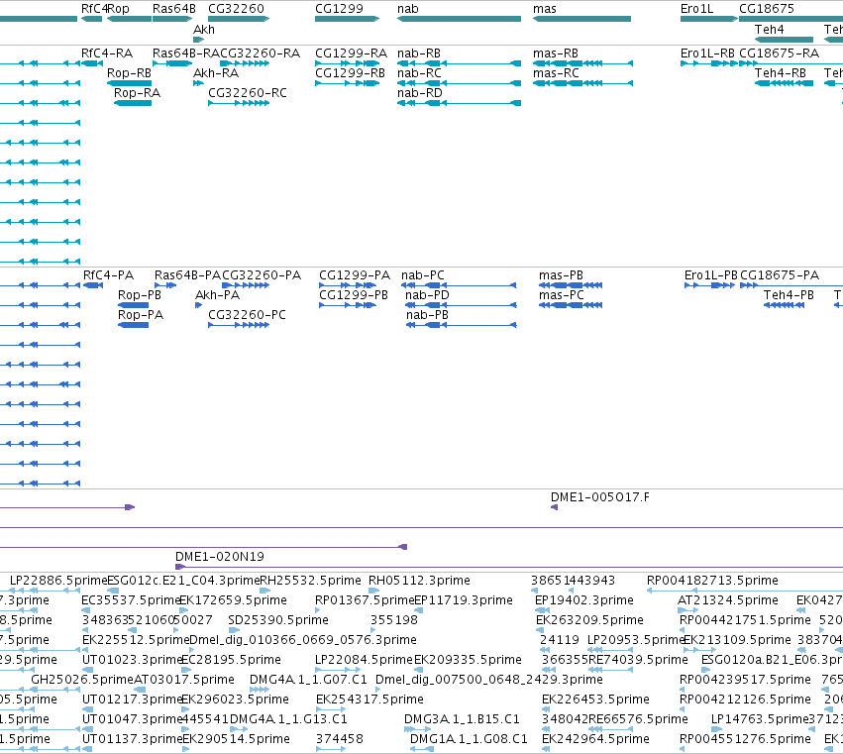Select the CG18675-PA protein label
Viewport: 843px width, 754px height.
(x=780, y=275)
